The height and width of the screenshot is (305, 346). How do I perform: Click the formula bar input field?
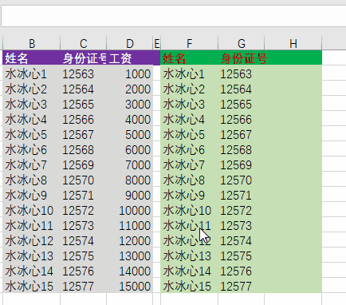coord(174,16)
